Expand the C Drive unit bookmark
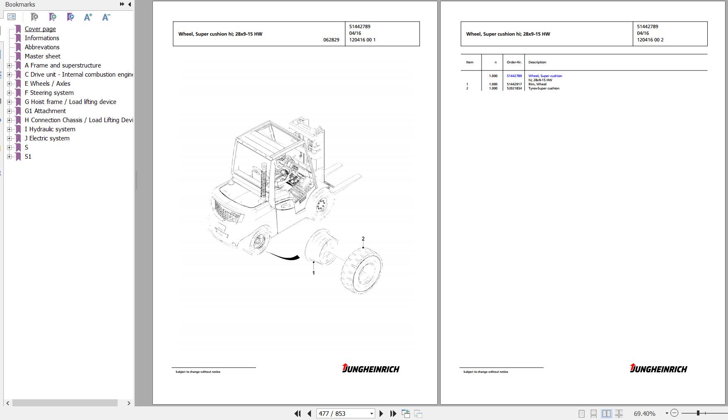 (9, 75)
